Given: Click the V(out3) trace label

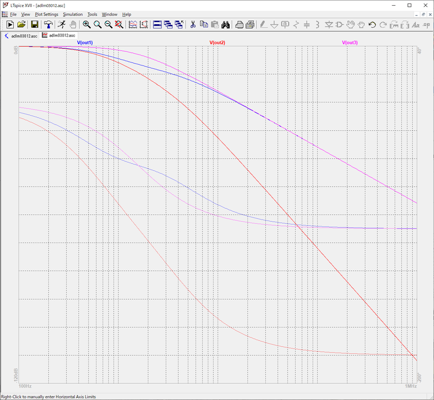Looking at the screenshot, I should pos(350,43).
